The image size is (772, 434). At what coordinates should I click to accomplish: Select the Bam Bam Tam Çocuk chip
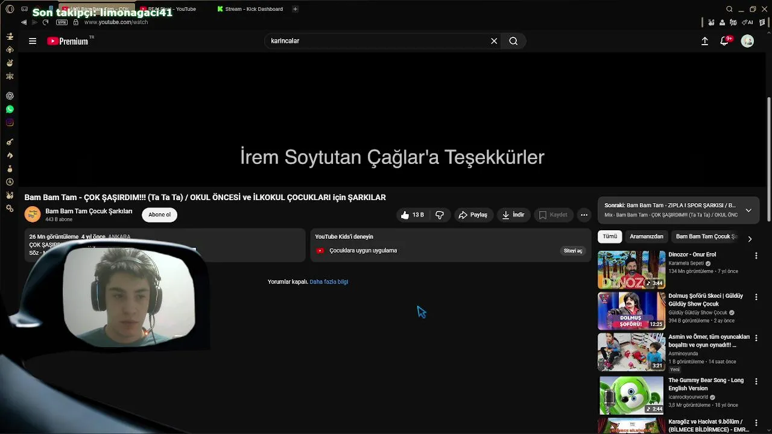(706, 236)
